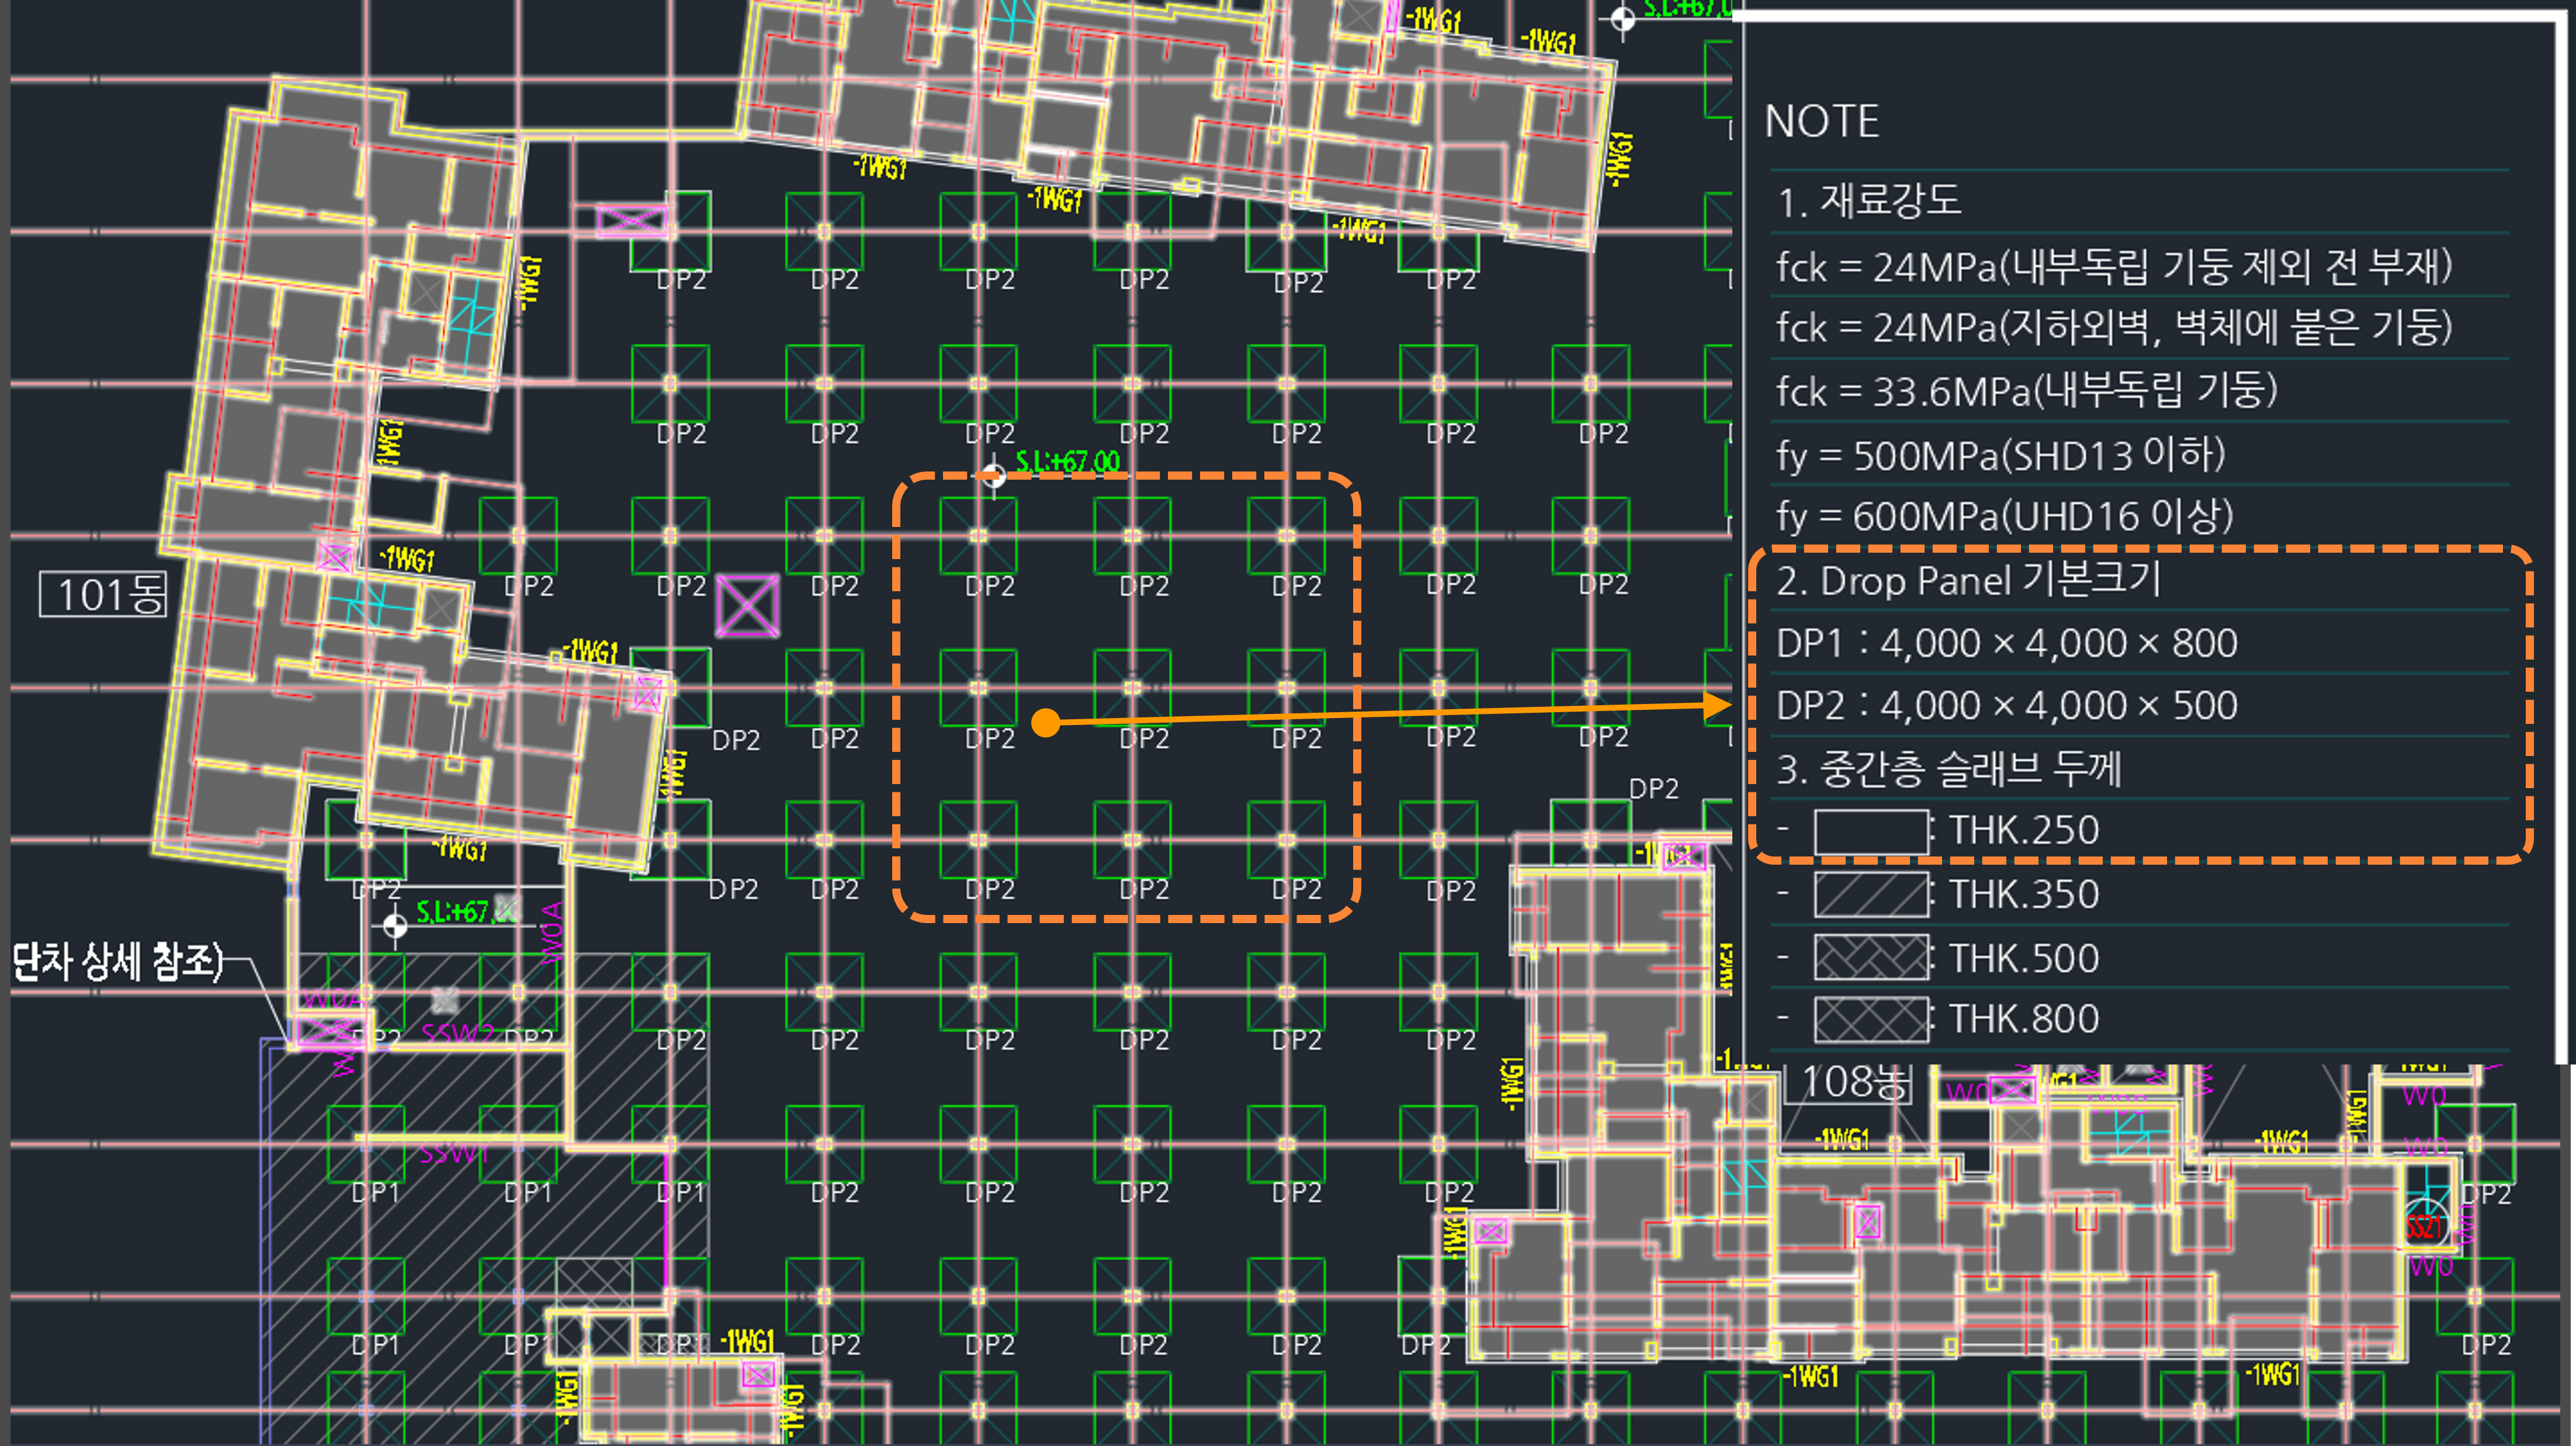Click the fck = 33.6MPa note line

tap(2026, 391)
